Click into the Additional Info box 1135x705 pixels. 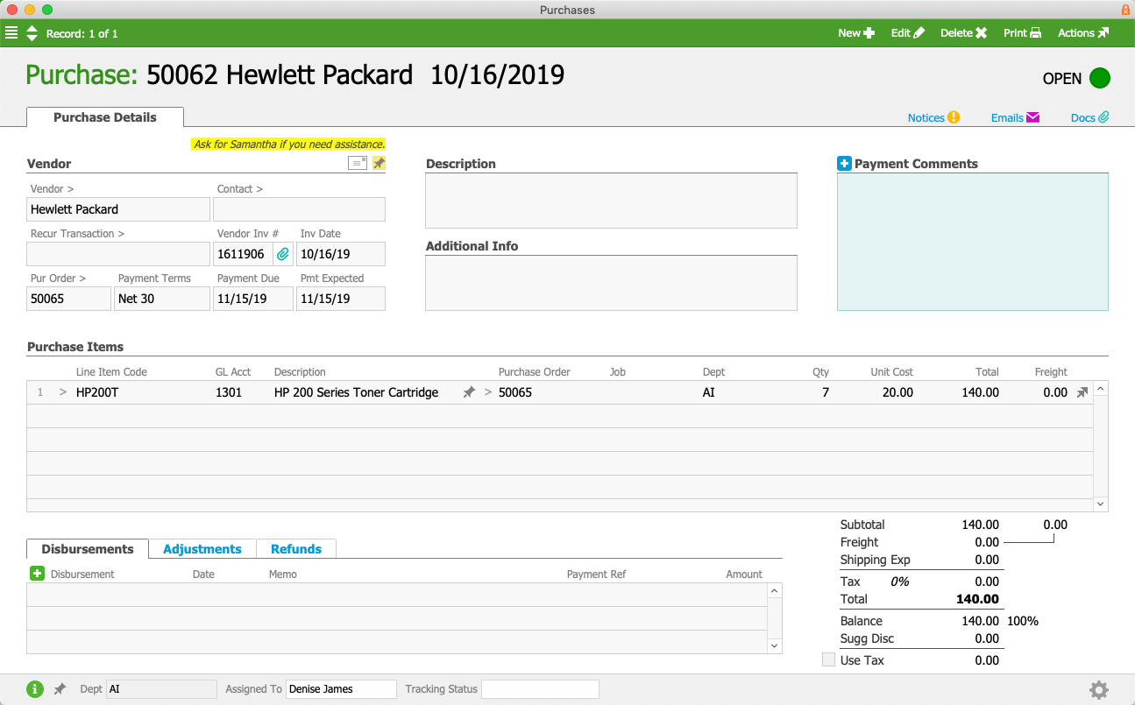611,283
